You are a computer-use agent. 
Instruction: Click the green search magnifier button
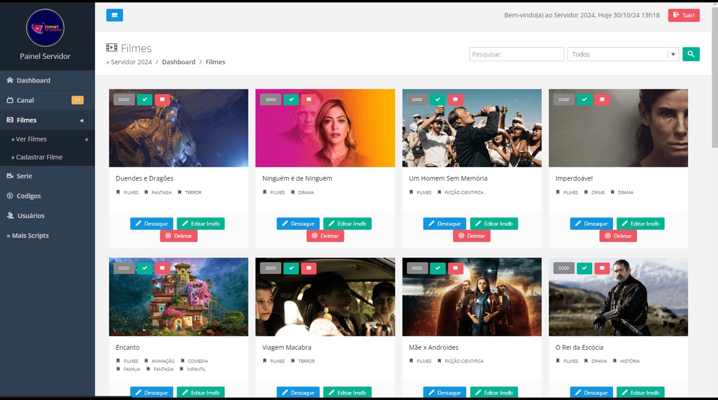click(x=690, y=54)
